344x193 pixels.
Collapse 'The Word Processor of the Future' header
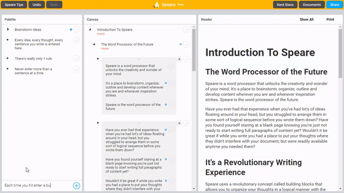(94, 44)
